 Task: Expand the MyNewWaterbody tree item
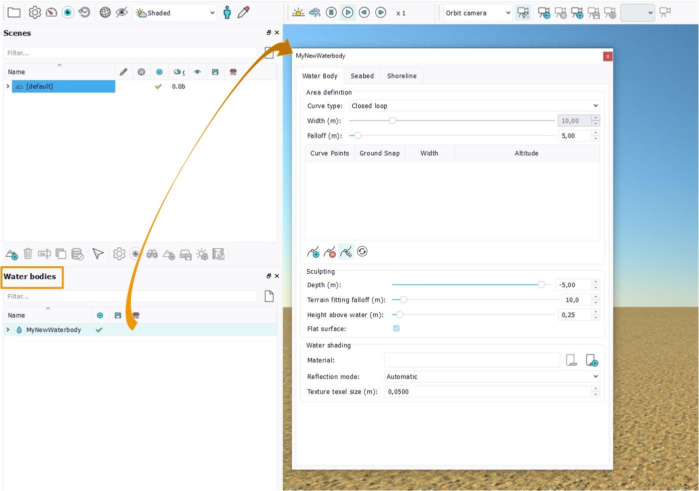point(8,330)
